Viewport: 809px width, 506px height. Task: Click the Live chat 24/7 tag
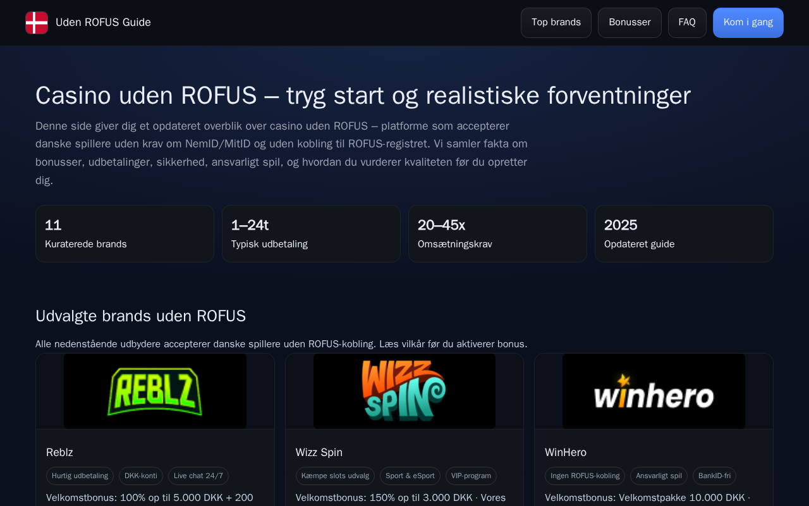(198, 476)
